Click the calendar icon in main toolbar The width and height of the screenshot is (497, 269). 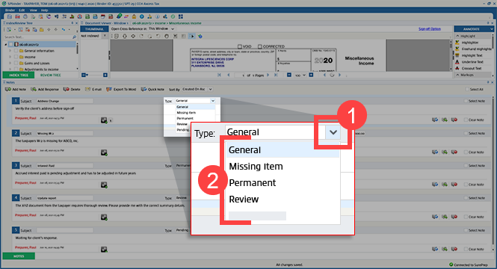tap(103, 16)
